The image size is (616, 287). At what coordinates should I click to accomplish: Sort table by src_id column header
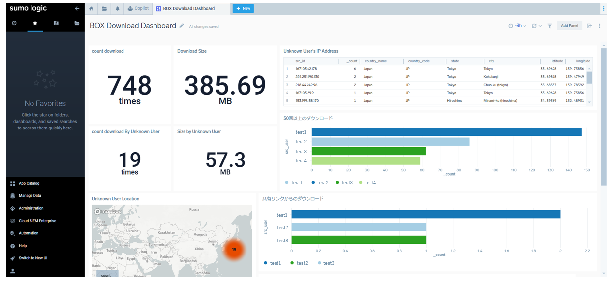300,61
